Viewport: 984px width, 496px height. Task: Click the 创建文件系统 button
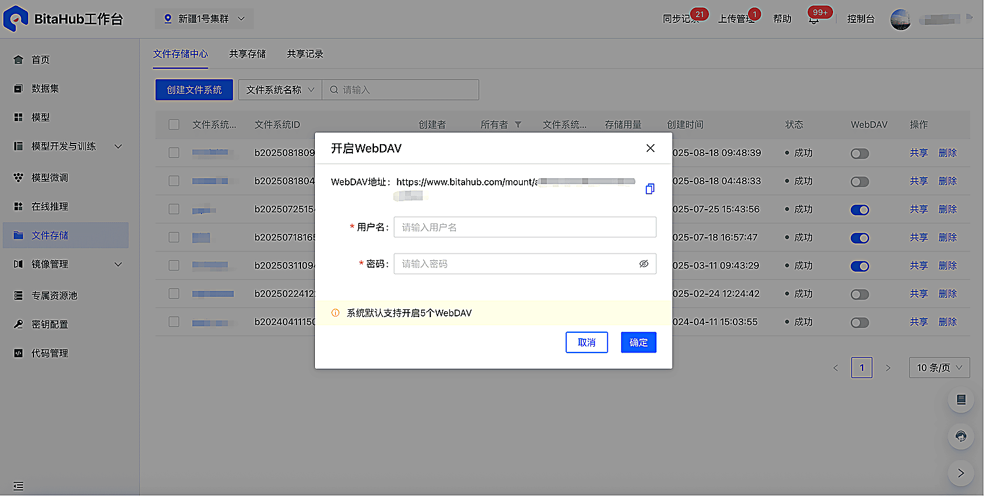(194, 90)
